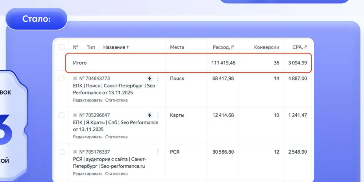The height and width of the screenshot is (182, 364).
Task: Click Редактировать under campaign 705176337
Action: [x=88, y=174]
